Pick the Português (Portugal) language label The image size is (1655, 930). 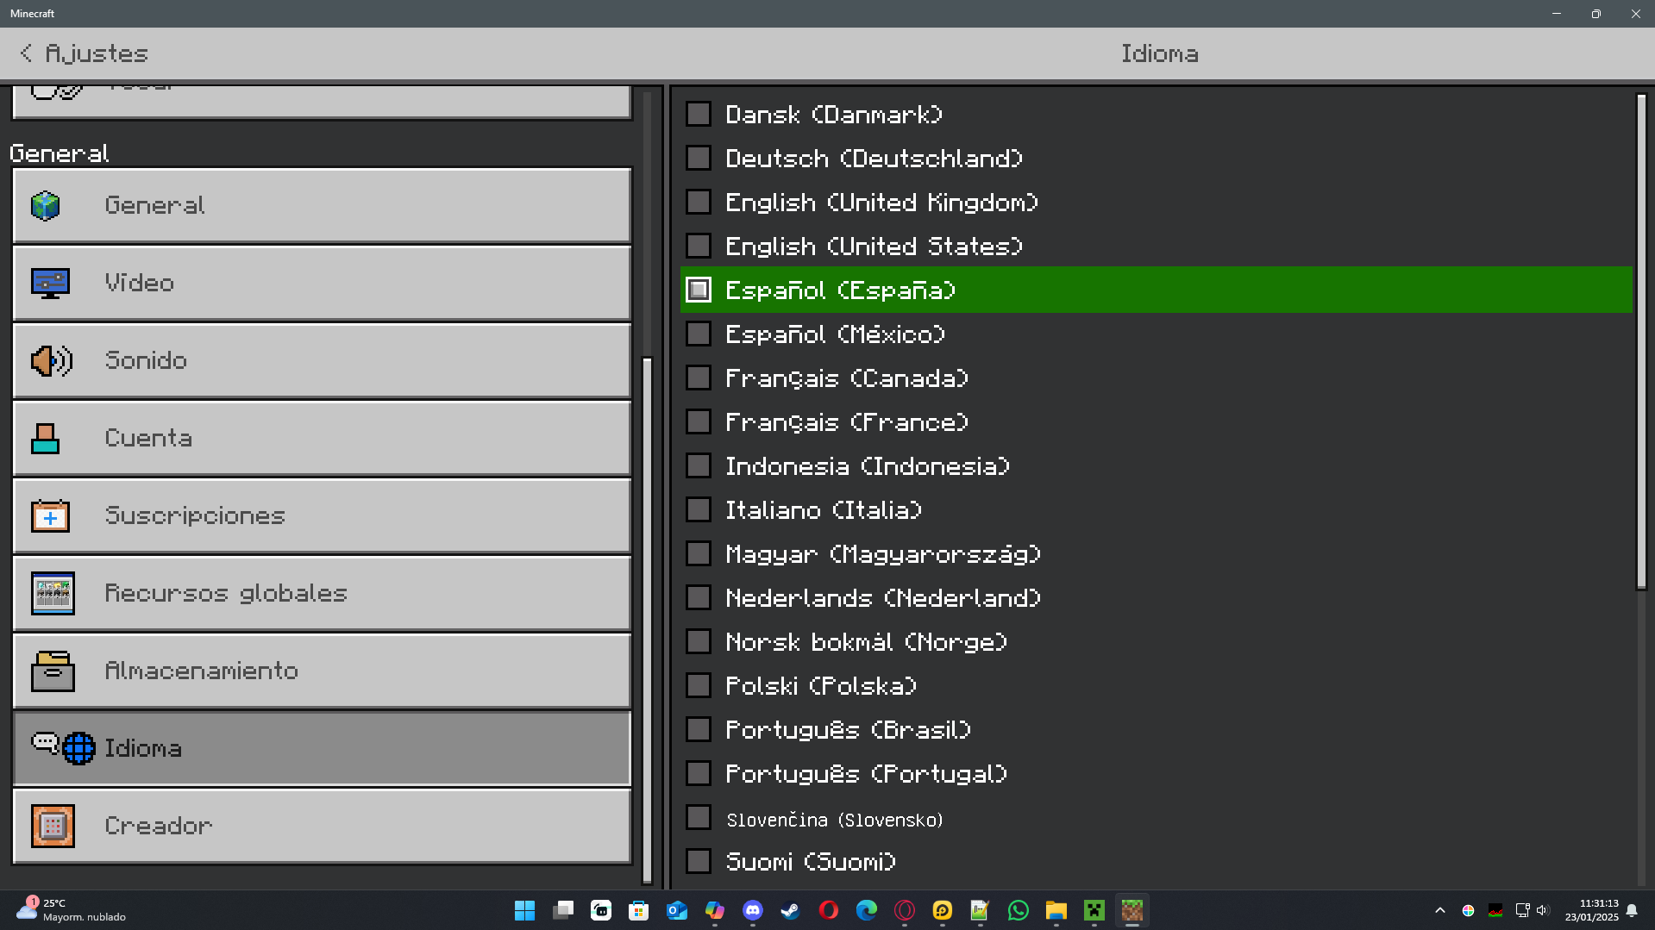[x=867, y=774]
